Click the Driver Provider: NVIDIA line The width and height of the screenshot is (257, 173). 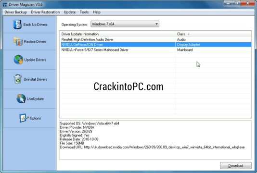(77, 127)
